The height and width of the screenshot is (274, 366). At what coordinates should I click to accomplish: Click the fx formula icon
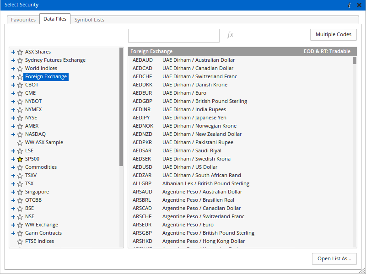(x=230, y=35)
